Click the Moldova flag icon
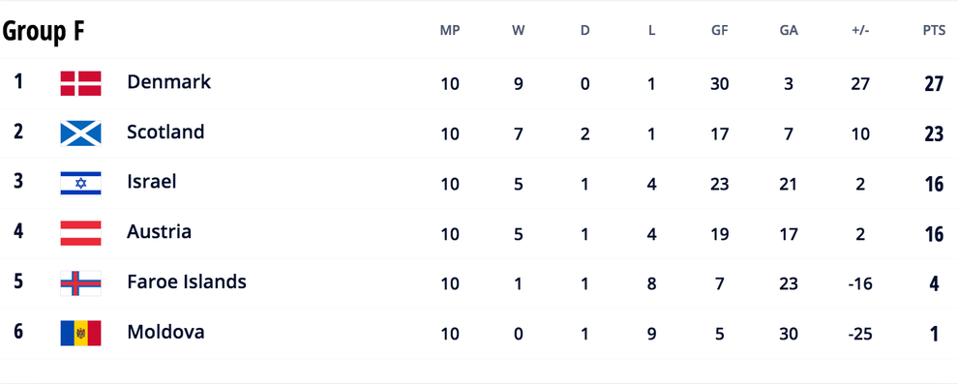 click(80, 334)
